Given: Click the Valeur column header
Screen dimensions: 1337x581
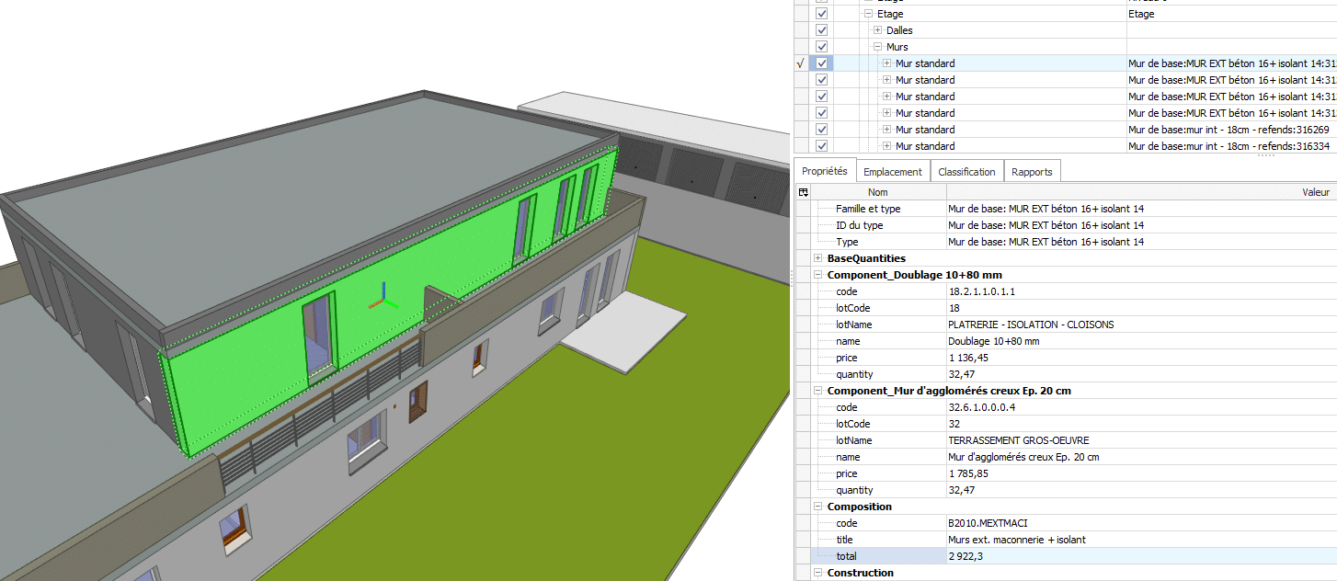Looking at the screenshot, I should pos(1315,192).
